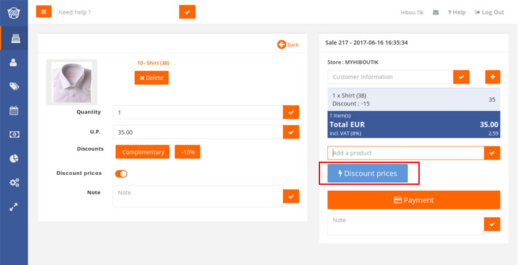Confirm the U.P. price checkmark

(291, 132)
